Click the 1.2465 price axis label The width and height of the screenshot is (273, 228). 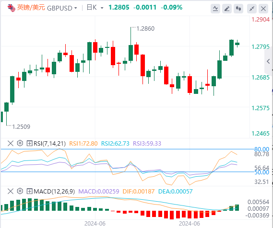click(x=261, y=134)
